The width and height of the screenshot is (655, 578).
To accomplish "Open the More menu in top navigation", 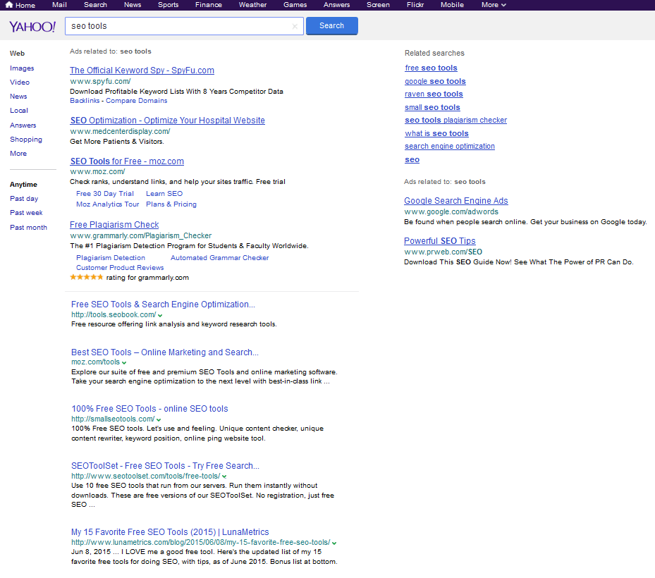I will point(494,5).
